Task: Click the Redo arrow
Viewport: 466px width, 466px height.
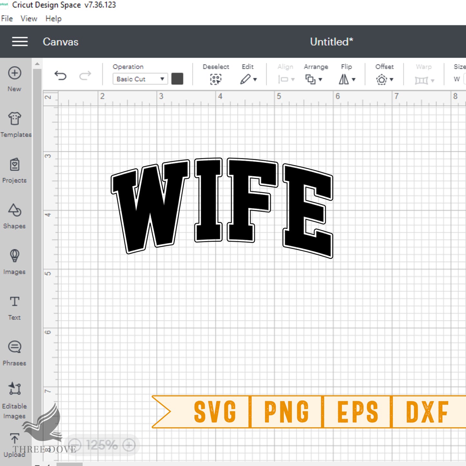Action: click(x=85, y=76)
